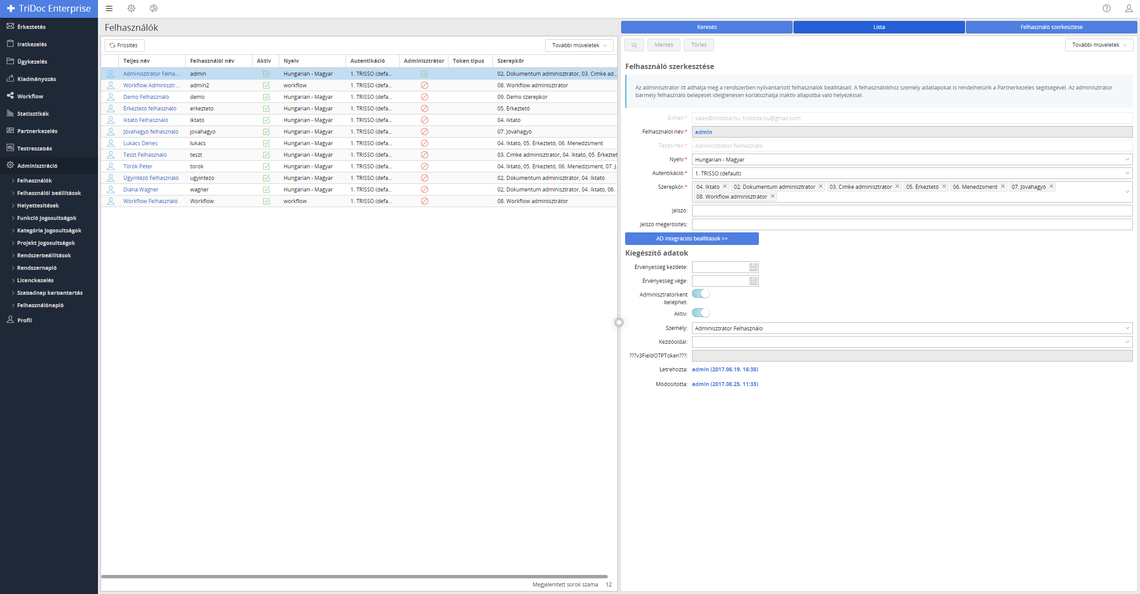Click the Aktiv checkmark for demo user
The height and width of the screenshot is (594, 1140).
pos(266,97)
